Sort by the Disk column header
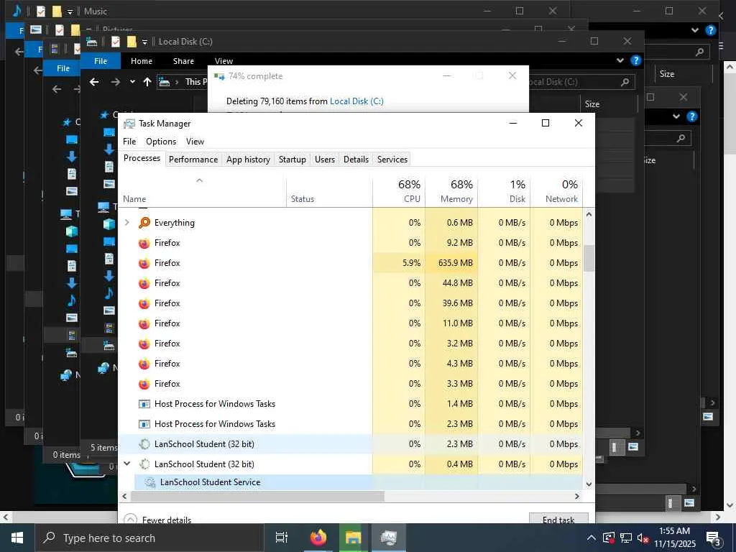736x552 pixels. point(504,191)
